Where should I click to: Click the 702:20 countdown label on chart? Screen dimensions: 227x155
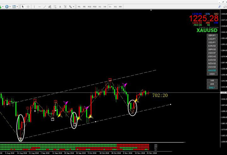point(160,95)
